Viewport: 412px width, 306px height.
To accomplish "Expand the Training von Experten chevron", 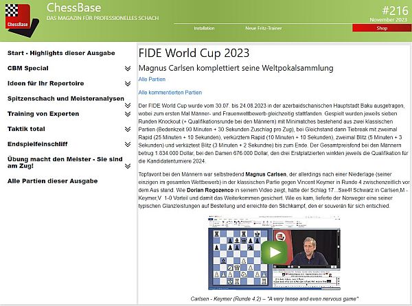I will pyautogui.click(x=128, y=114).
